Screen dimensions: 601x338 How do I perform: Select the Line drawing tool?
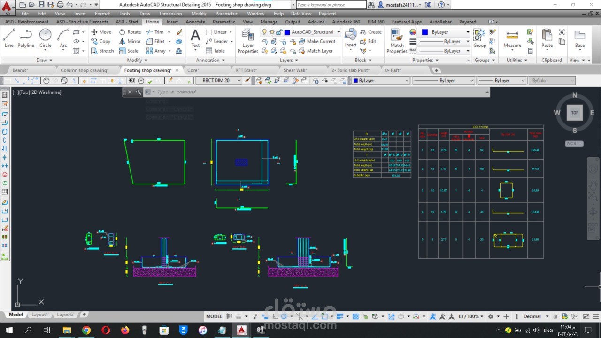tap(9, 38)
